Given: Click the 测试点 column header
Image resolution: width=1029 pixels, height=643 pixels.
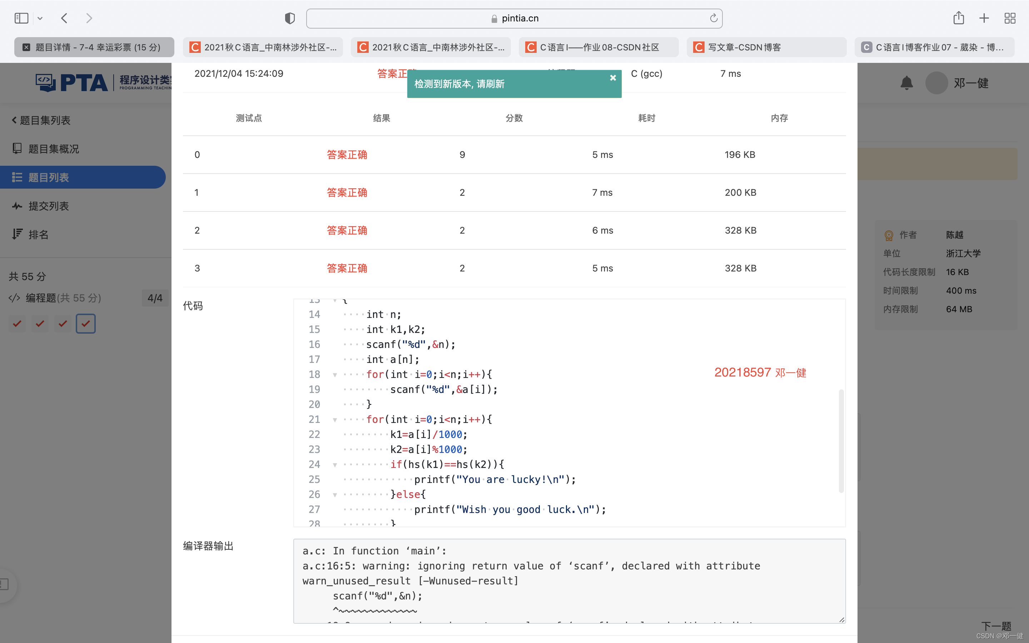Looking at the screenshot, I should 249,118.
